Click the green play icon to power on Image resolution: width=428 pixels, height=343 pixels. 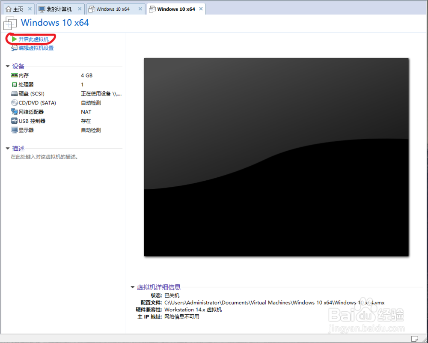(14, 39)
